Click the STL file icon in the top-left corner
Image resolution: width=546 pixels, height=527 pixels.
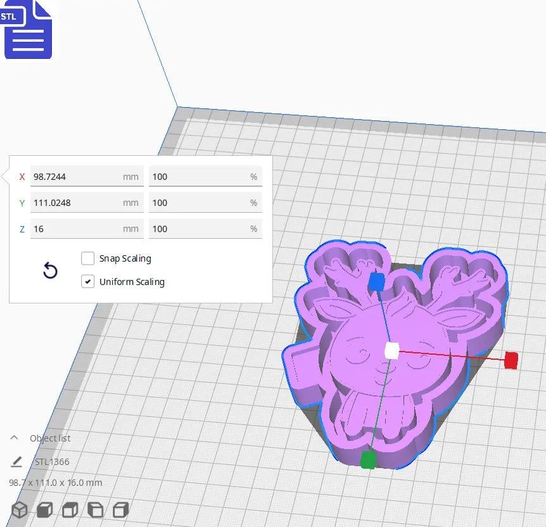[x=27, y=30]
